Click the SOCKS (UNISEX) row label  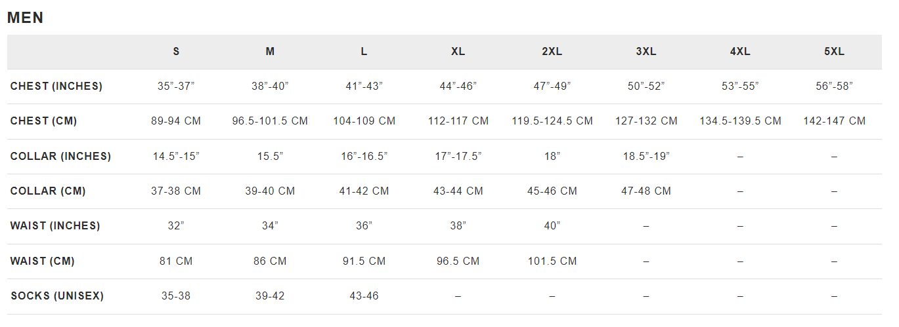coord(57,296)
